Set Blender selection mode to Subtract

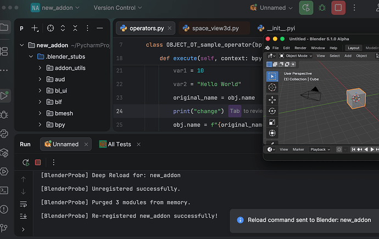pyautogui.click(x=281, y=64)
